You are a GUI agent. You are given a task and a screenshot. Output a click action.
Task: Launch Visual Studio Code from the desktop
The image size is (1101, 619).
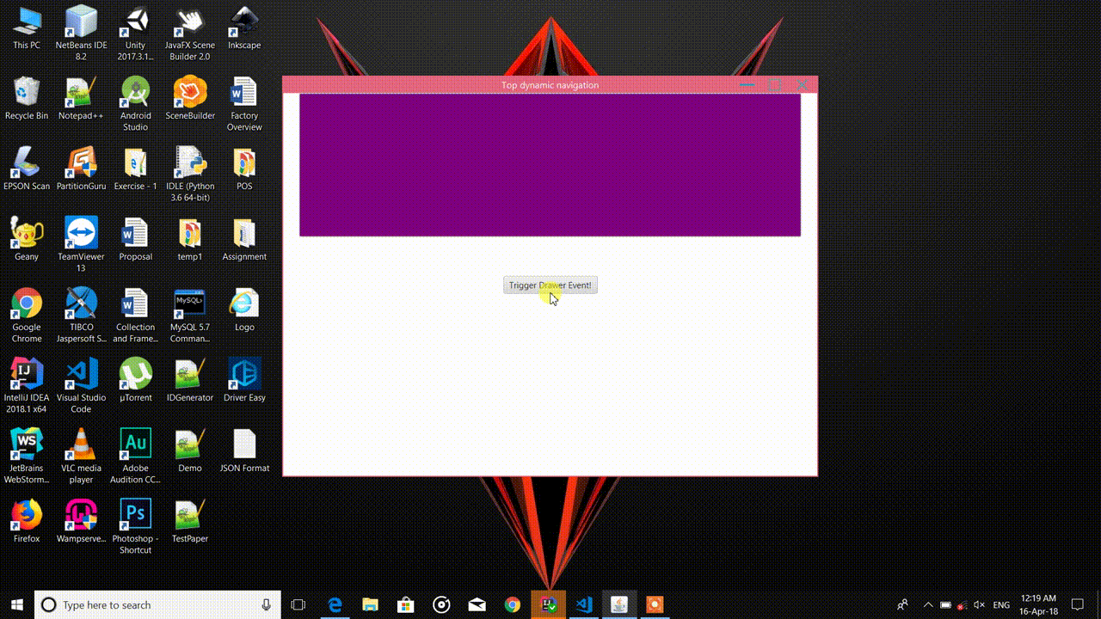click(81, 375)
